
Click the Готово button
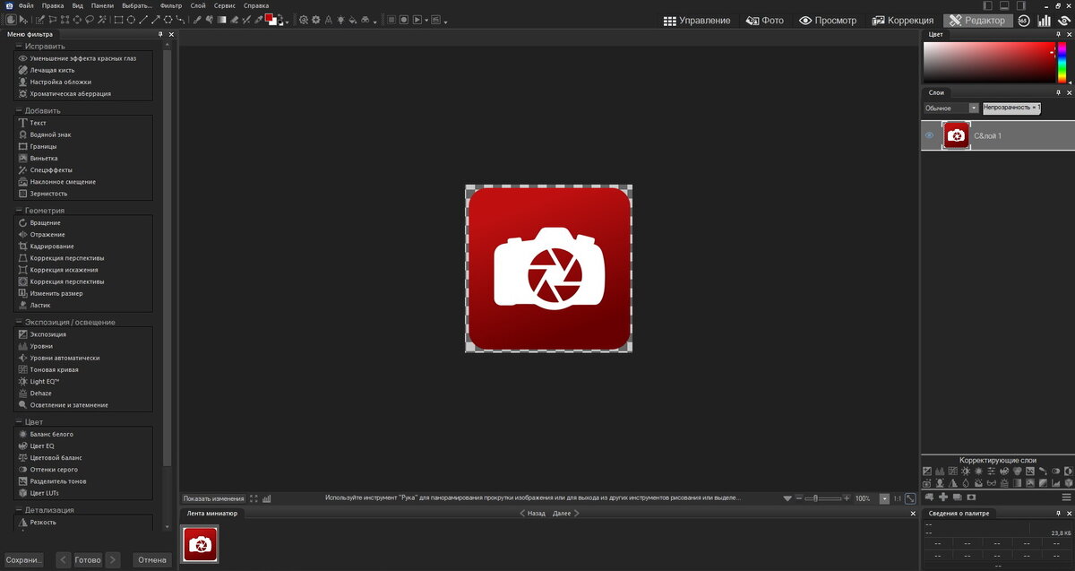pos(88,560)
